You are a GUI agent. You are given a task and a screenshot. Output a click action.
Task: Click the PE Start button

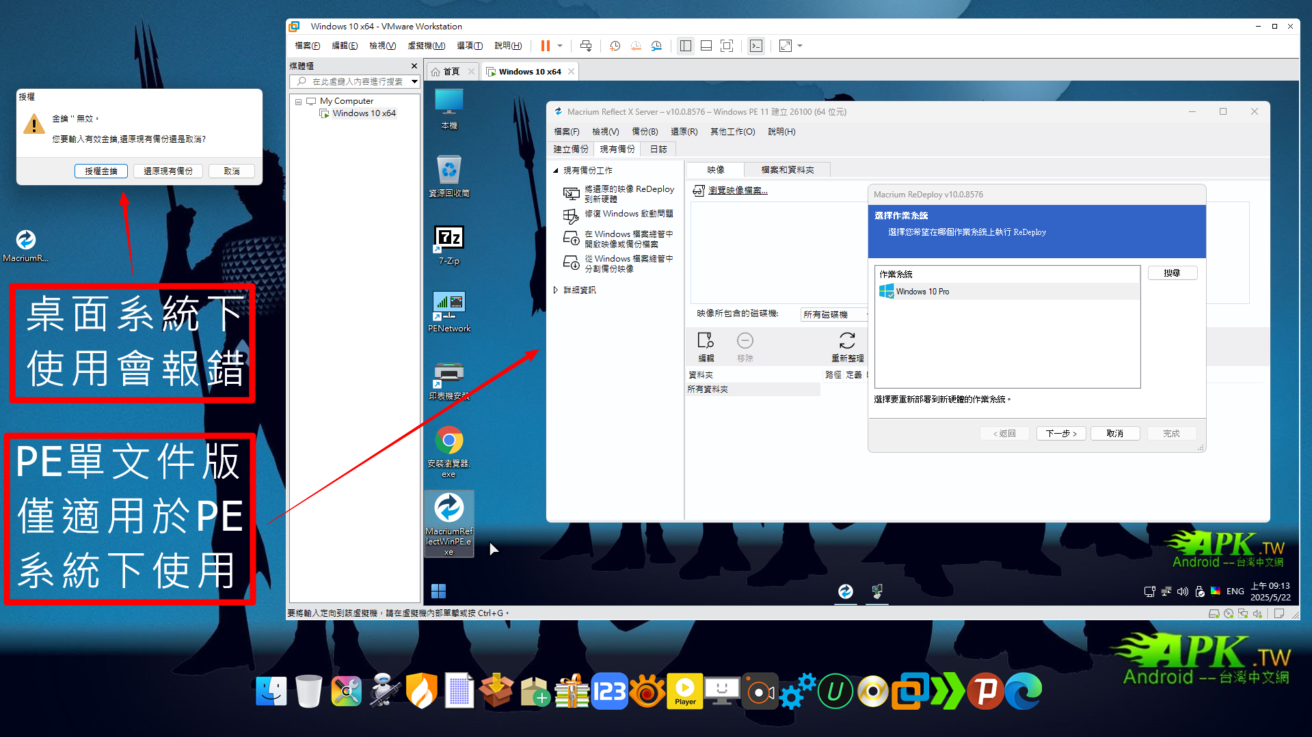[438, 591]
